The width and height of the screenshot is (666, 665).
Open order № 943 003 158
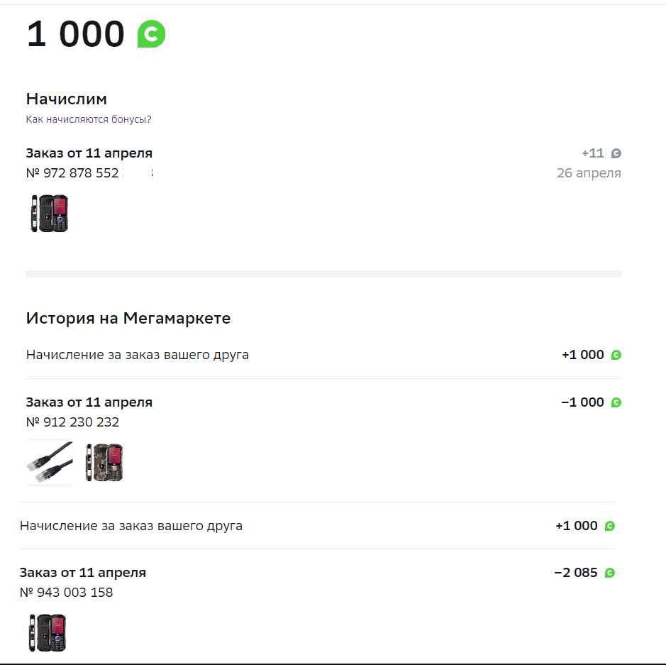pyautogui.click(x=66, y=593)
